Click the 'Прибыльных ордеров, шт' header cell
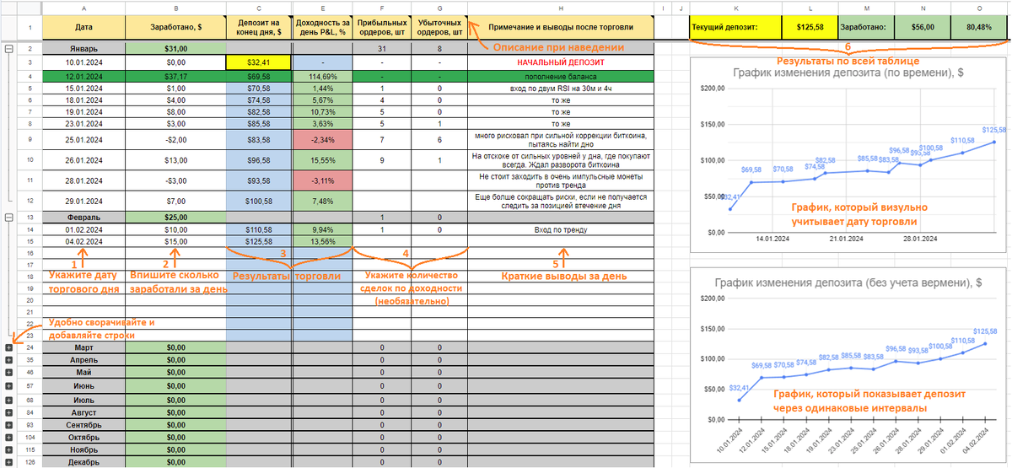The width and height of the screenshot is (1012, 468). [x=381, y=28]
